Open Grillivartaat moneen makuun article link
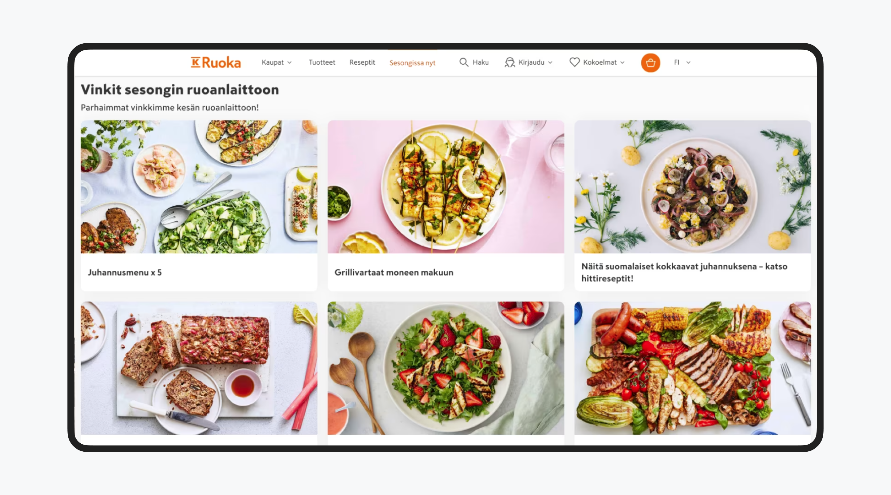The width and height of the screenshot is (891, 495). pos(394,272)
